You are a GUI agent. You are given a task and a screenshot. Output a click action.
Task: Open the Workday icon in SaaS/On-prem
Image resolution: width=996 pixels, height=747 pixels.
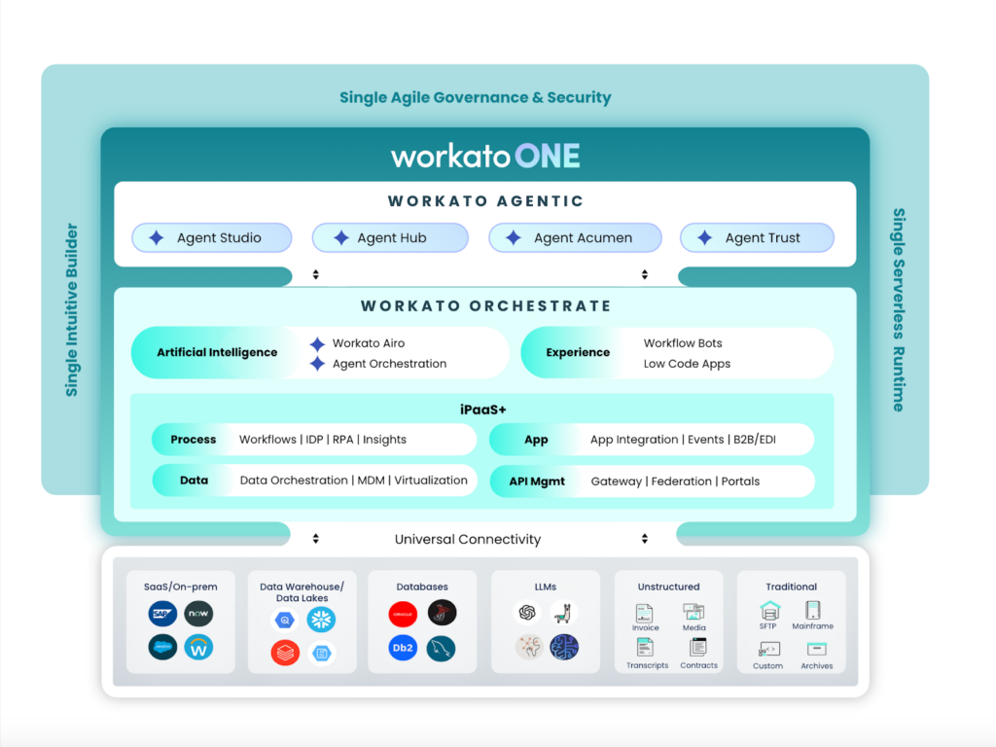coord(199,648)
